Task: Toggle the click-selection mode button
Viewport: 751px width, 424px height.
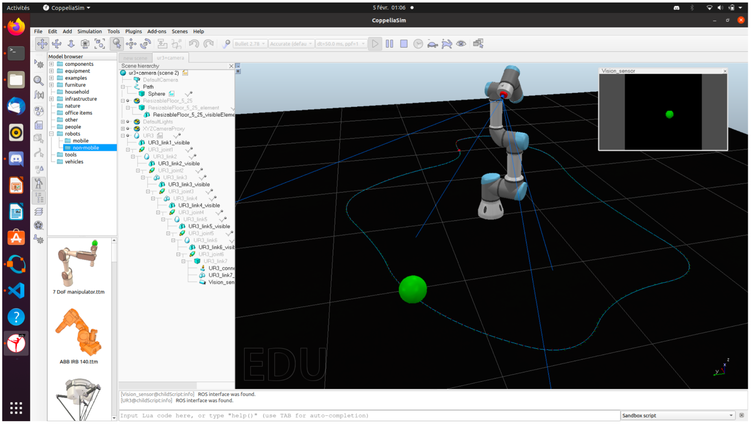Action: click(x=116, y=44)
